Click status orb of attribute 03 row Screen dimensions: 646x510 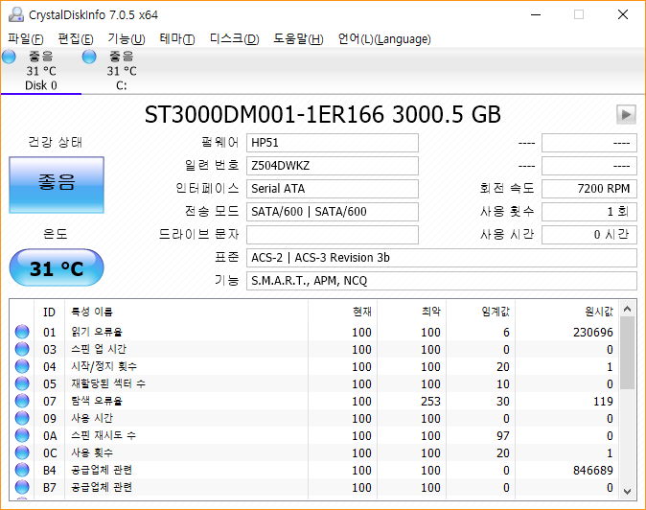[22, 349]
